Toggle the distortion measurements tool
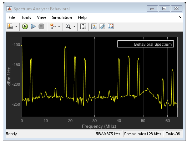 (x=102, y=26)
